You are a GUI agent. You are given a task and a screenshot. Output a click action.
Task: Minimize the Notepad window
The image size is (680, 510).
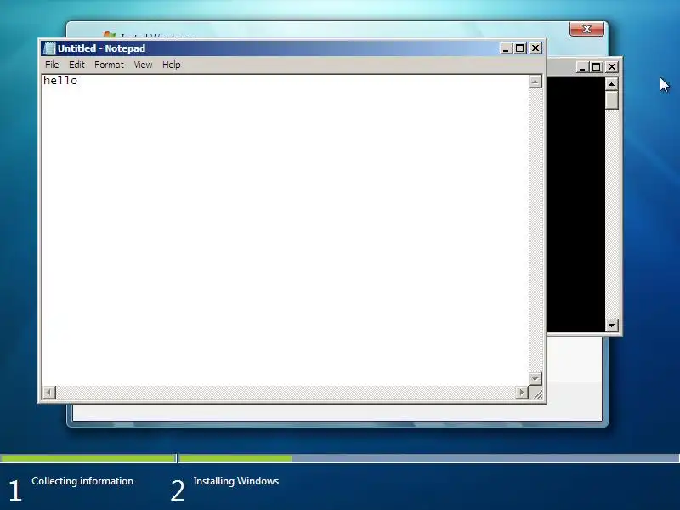(506, 48)
